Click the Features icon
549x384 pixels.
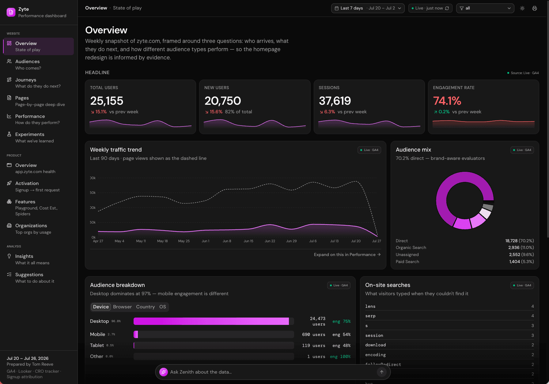point(9,201)
